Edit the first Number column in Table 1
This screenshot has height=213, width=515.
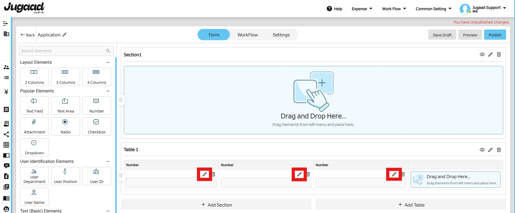[205, 174]
